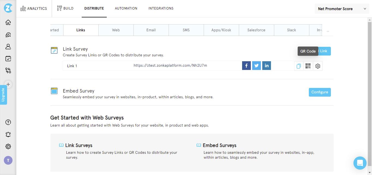The width and height of the screenshot is (372, 175).
Task: Open the Responses inbox icon in sidebar
Action: 8,35
